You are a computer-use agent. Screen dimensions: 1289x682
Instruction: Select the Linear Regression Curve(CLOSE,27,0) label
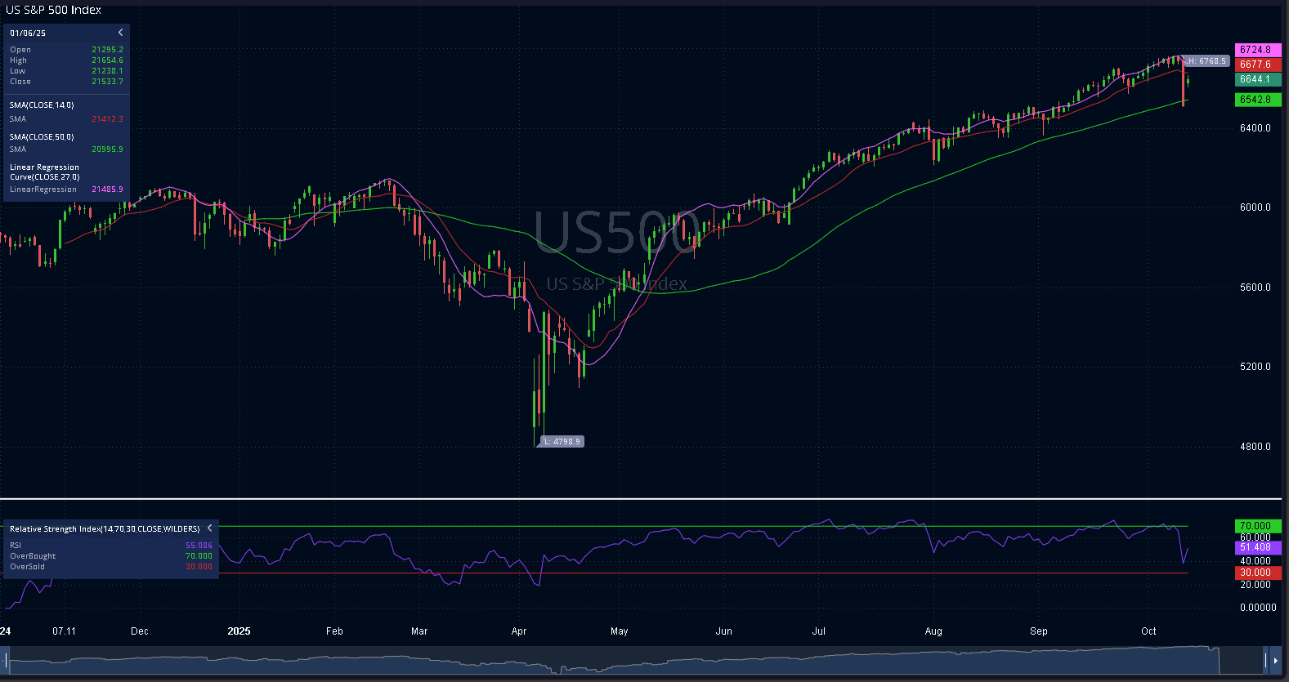coord(45,172)
